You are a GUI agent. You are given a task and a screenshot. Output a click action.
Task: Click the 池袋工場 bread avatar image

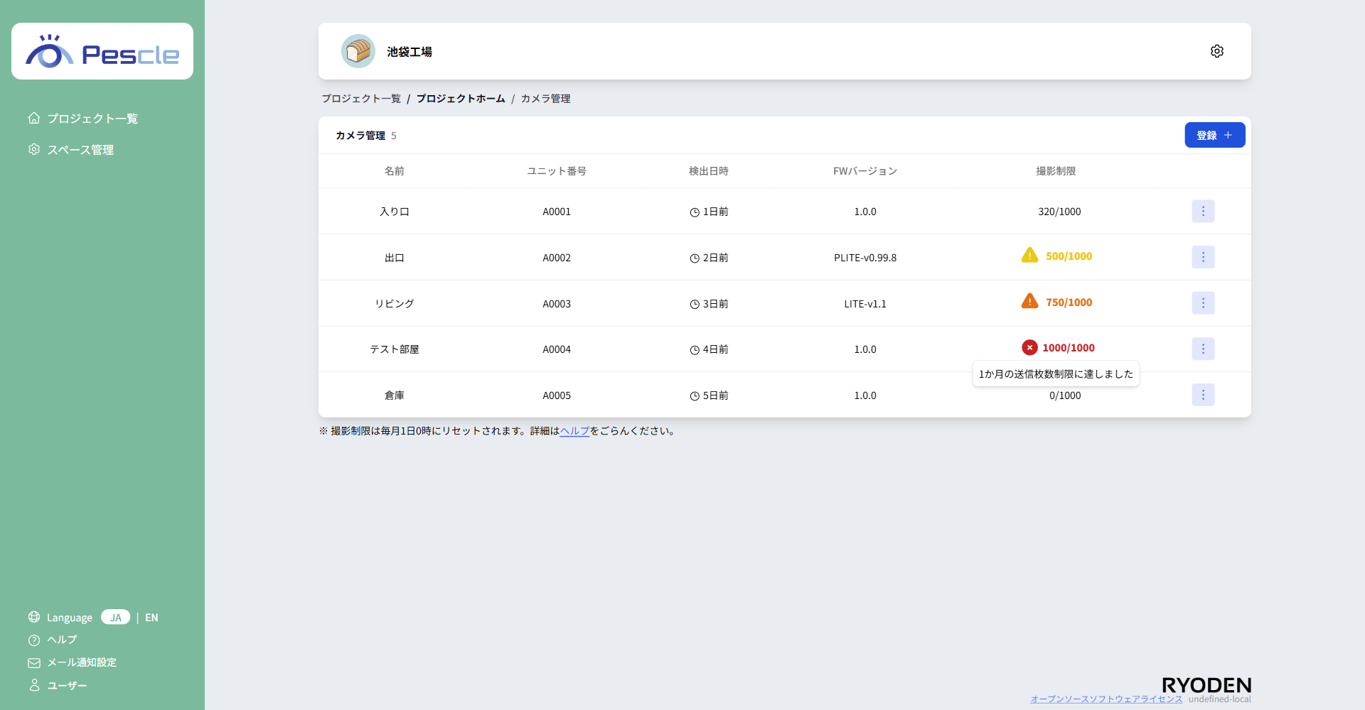tap(358, 51)
